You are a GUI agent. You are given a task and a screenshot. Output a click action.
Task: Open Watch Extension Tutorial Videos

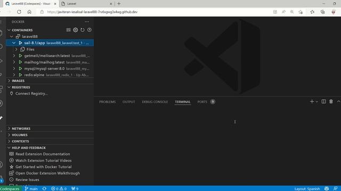(44, 160)
